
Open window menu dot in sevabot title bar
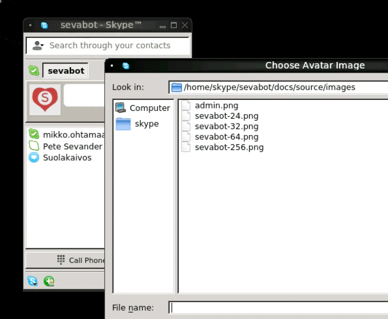tap(30, 25)
